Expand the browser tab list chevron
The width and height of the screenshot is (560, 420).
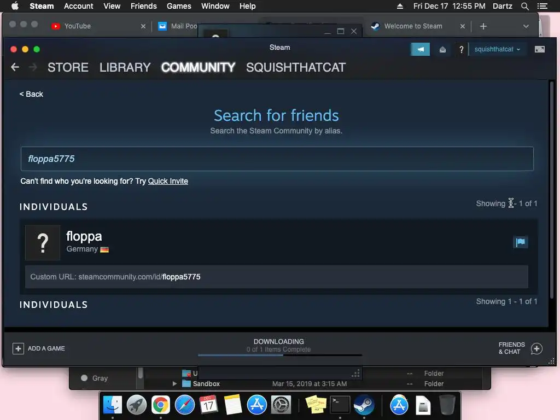point(526,26)
